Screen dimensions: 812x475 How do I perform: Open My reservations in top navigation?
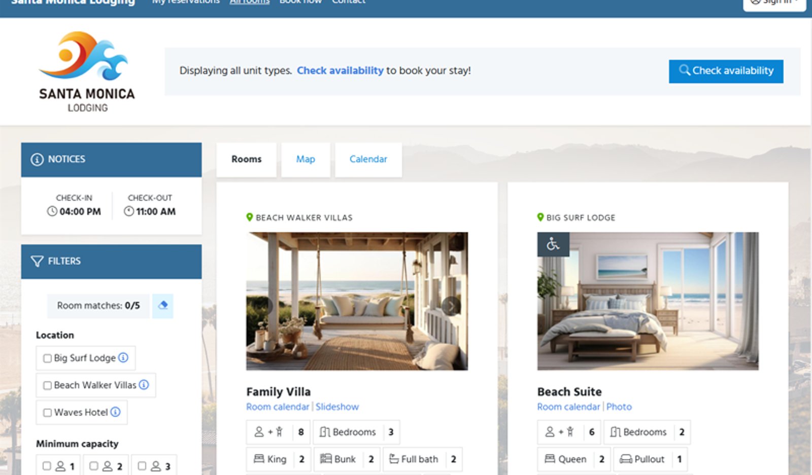pos(186,2)
